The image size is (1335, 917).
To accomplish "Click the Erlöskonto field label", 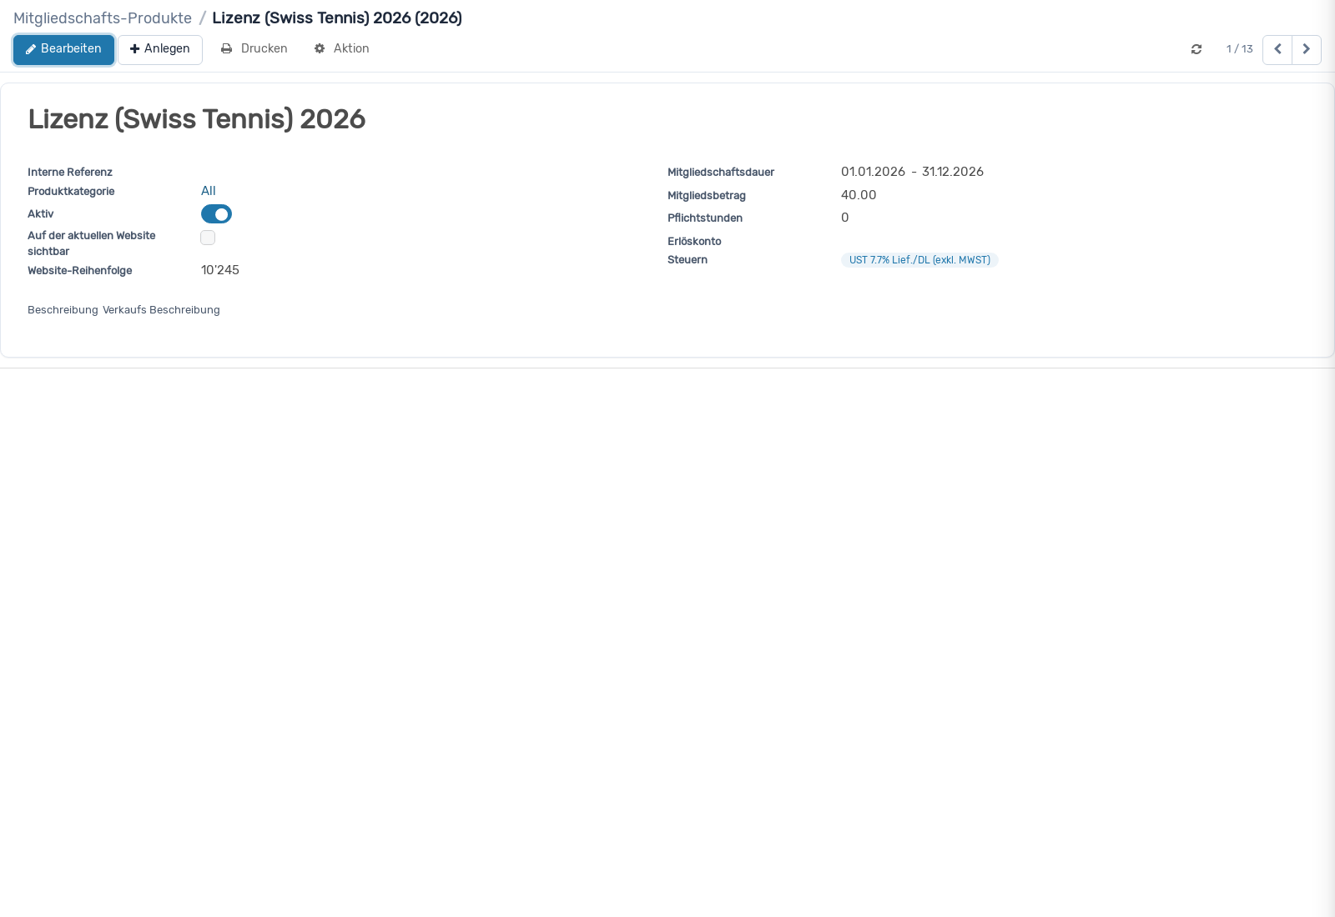I will (694, 242).
